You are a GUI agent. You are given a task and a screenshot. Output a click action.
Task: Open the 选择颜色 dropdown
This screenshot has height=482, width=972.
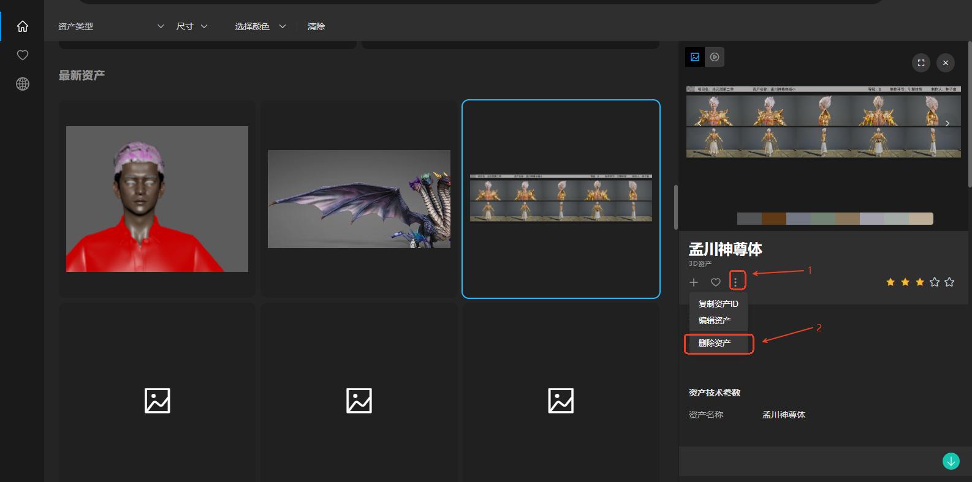pyautogui.click(x=260, y=26)
